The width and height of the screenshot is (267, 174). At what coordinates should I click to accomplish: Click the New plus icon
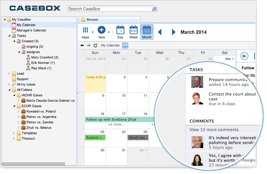pos(102,30)
